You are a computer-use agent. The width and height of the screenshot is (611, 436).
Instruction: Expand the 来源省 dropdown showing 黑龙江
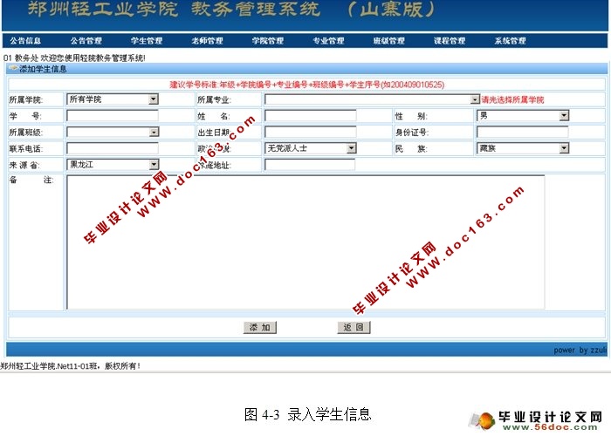(113, 165)
